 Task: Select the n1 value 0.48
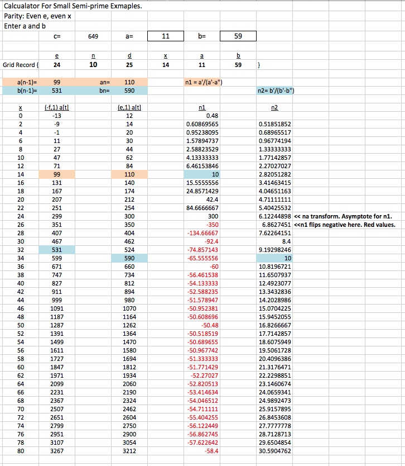(212, 116)
